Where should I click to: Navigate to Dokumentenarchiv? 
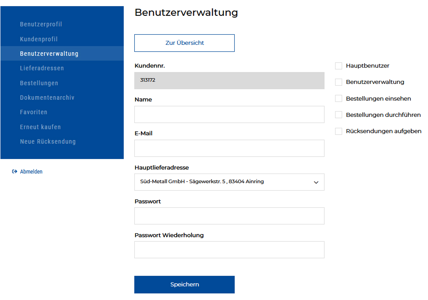47,98
